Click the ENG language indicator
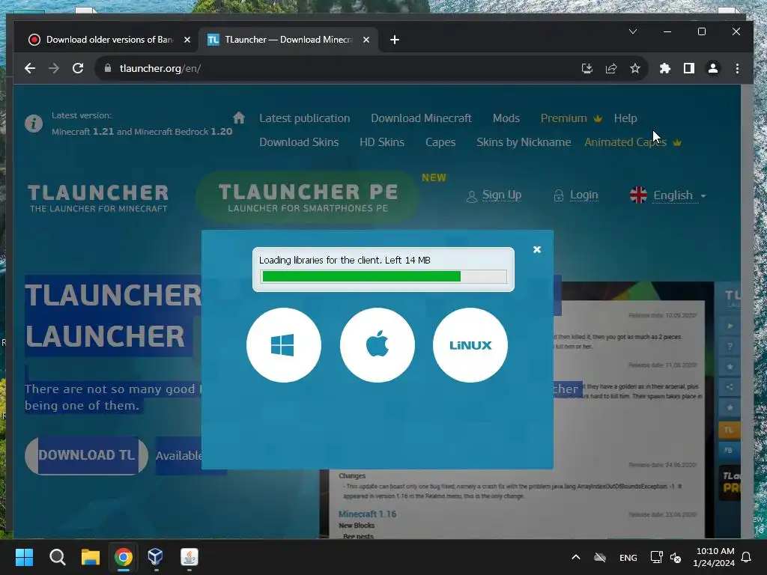 pos(628,557)
